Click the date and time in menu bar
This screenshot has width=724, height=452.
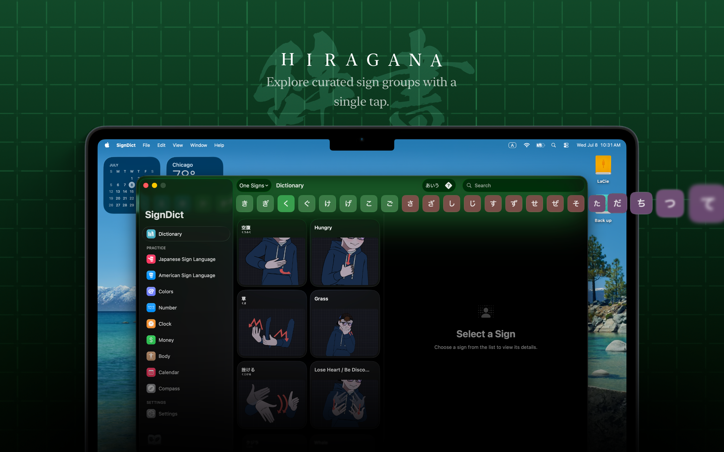coord(598,145)
